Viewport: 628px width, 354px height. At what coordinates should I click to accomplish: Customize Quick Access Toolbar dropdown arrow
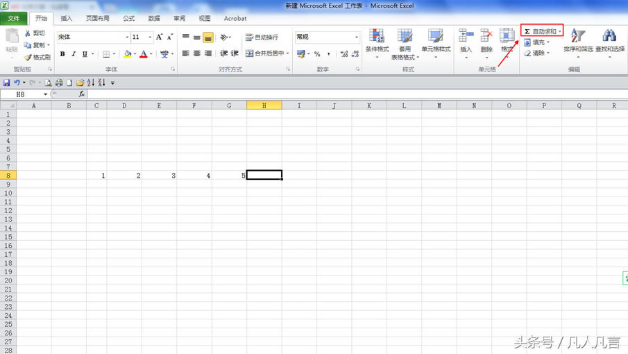pyautogui.click(x=112, y=83)
